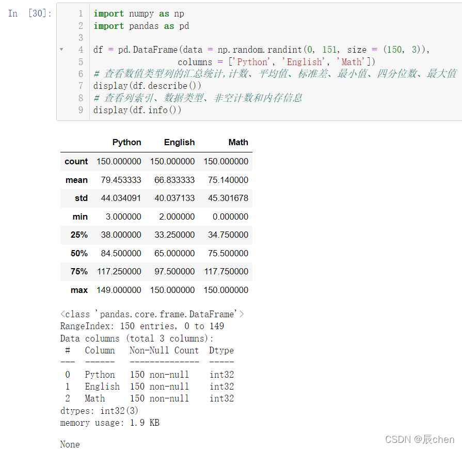Click the None output text

(70, 444)
